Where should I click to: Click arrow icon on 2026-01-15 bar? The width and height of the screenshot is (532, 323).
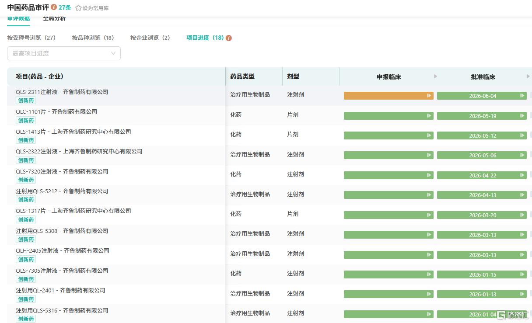click(x=522, y=274)
